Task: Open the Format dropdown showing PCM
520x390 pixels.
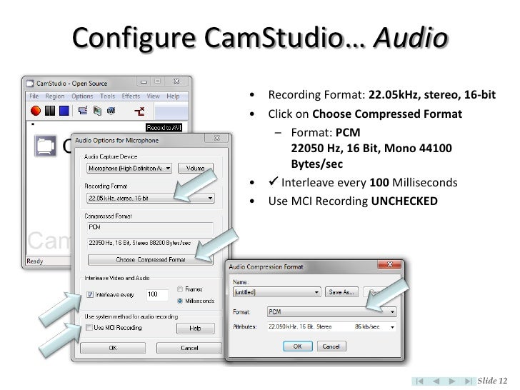Action: click(331, 311)
